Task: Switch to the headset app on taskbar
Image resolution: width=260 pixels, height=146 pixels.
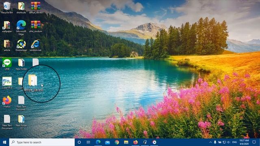Action: click(145, 142)
